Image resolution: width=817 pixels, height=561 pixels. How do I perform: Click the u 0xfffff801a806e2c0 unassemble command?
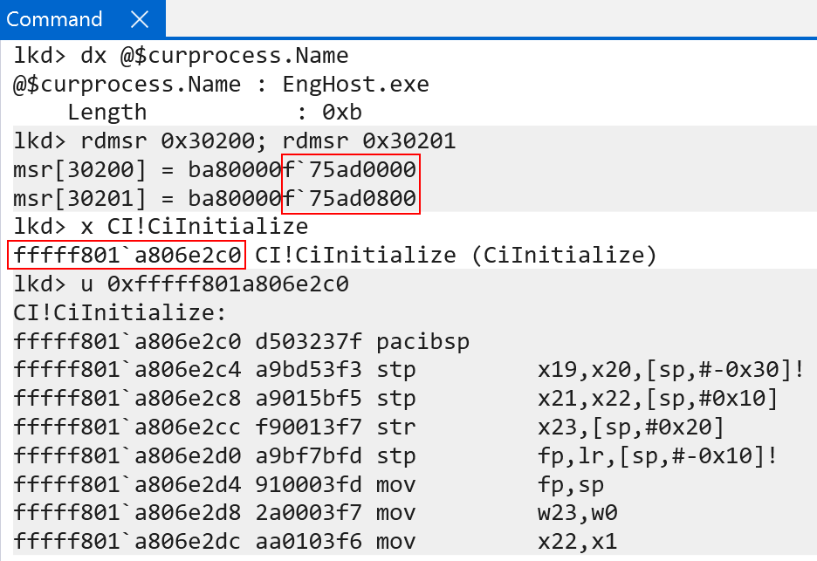pyautogui.click(x=181, y=284)
